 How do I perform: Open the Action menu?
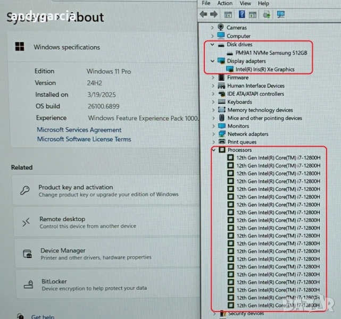click(224, 3)
